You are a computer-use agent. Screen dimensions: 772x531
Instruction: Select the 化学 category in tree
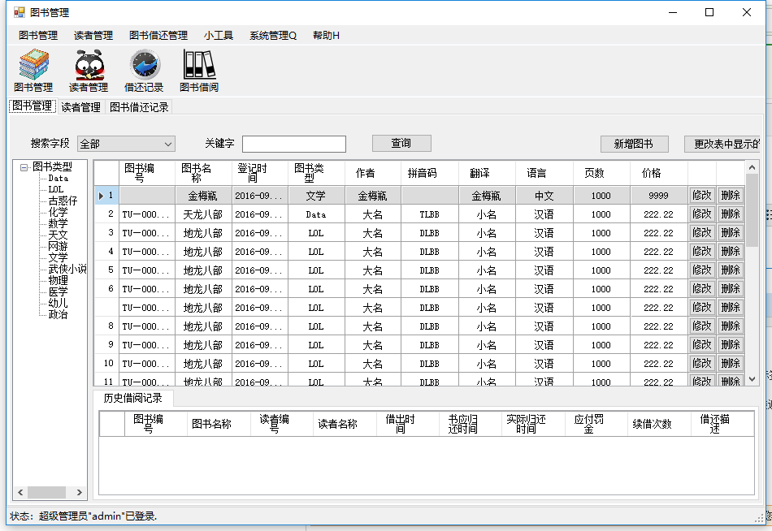tap(58, 212)
